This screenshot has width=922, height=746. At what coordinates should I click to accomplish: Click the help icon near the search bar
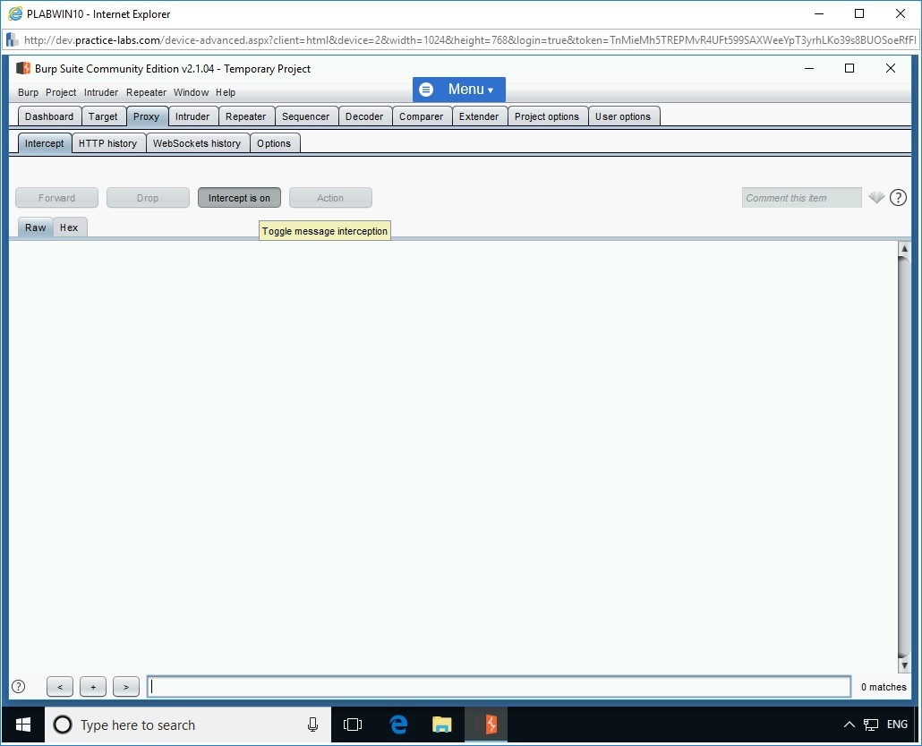coord(20,687)
